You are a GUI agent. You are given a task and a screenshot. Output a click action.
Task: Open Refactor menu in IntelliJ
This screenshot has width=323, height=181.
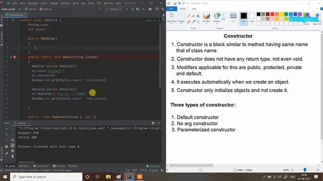pos(66,4)
